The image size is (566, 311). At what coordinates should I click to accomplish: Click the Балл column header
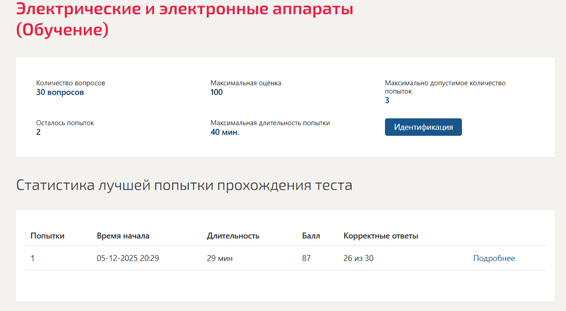pos(311,236)
